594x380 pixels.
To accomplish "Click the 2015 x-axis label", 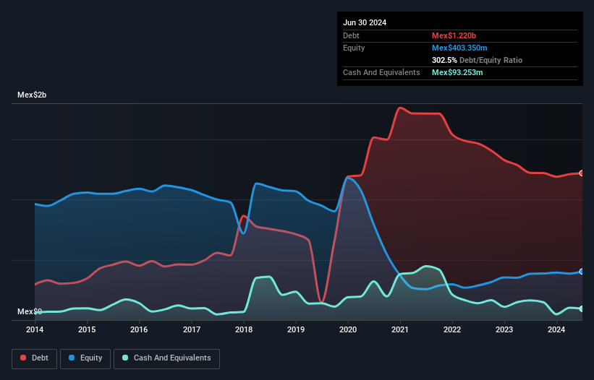I will click(87, 329).
